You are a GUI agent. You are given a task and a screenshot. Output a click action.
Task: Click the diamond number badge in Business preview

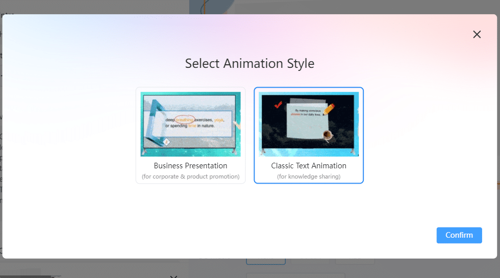[166, 142]
